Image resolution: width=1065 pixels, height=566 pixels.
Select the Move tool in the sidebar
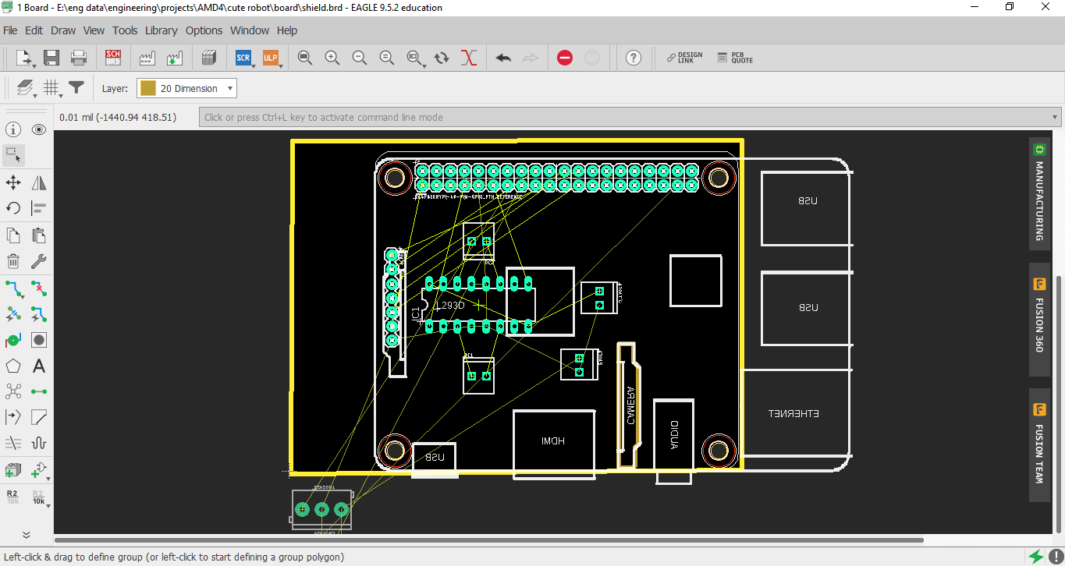(x=13, y=182)
